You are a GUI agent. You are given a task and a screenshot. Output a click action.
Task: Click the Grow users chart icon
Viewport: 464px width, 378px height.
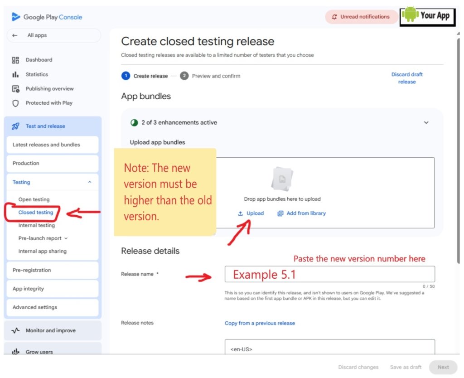coord(15,351)
